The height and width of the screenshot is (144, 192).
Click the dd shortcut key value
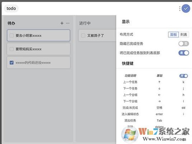[183, 108]
